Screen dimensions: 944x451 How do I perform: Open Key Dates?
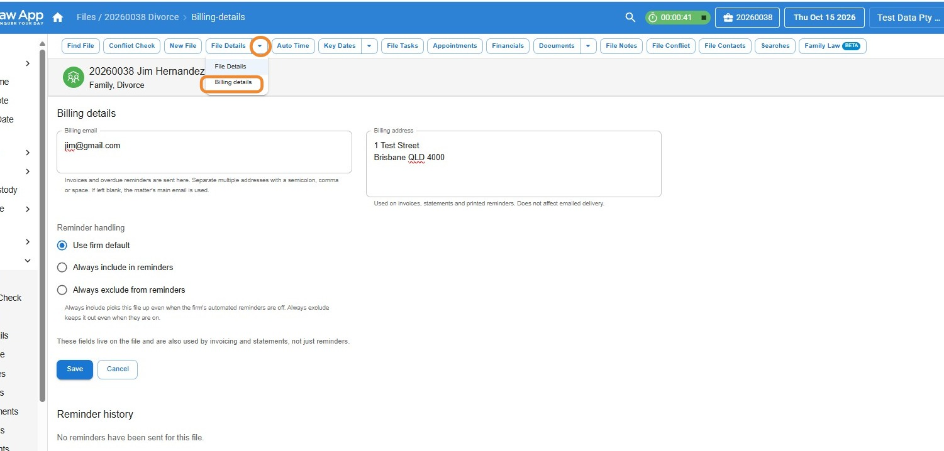[x=340, y=46]
